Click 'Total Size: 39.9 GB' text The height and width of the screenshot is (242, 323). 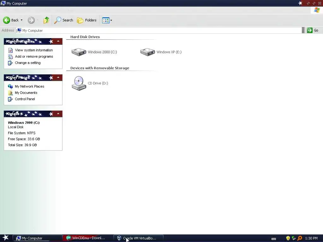click(x=22, y=145)
